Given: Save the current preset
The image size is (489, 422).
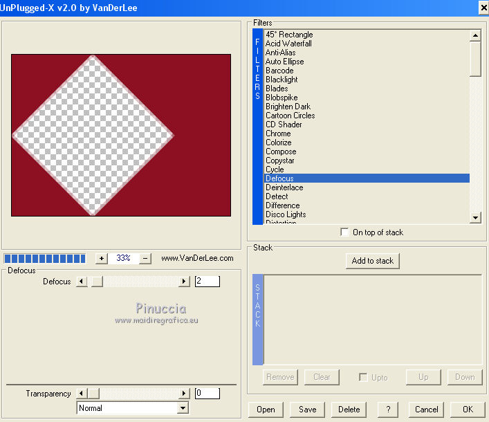Looking at the screenshot, I should point(307,410).
